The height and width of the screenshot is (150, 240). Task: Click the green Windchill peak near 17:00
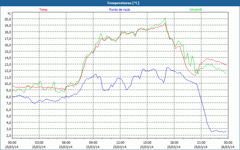[165, 18]
